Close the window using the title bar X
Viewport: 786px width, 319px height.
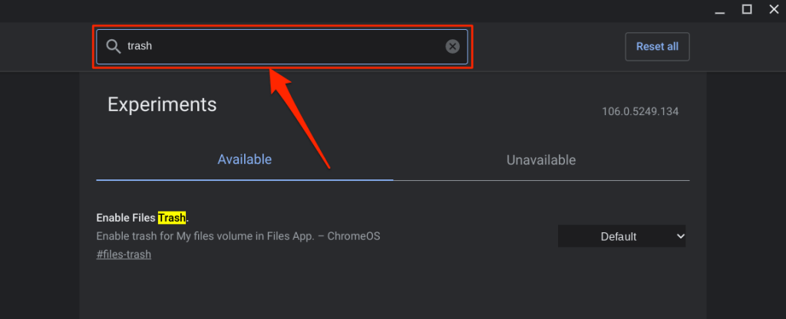pyautogui.click(x=771, y=9)
